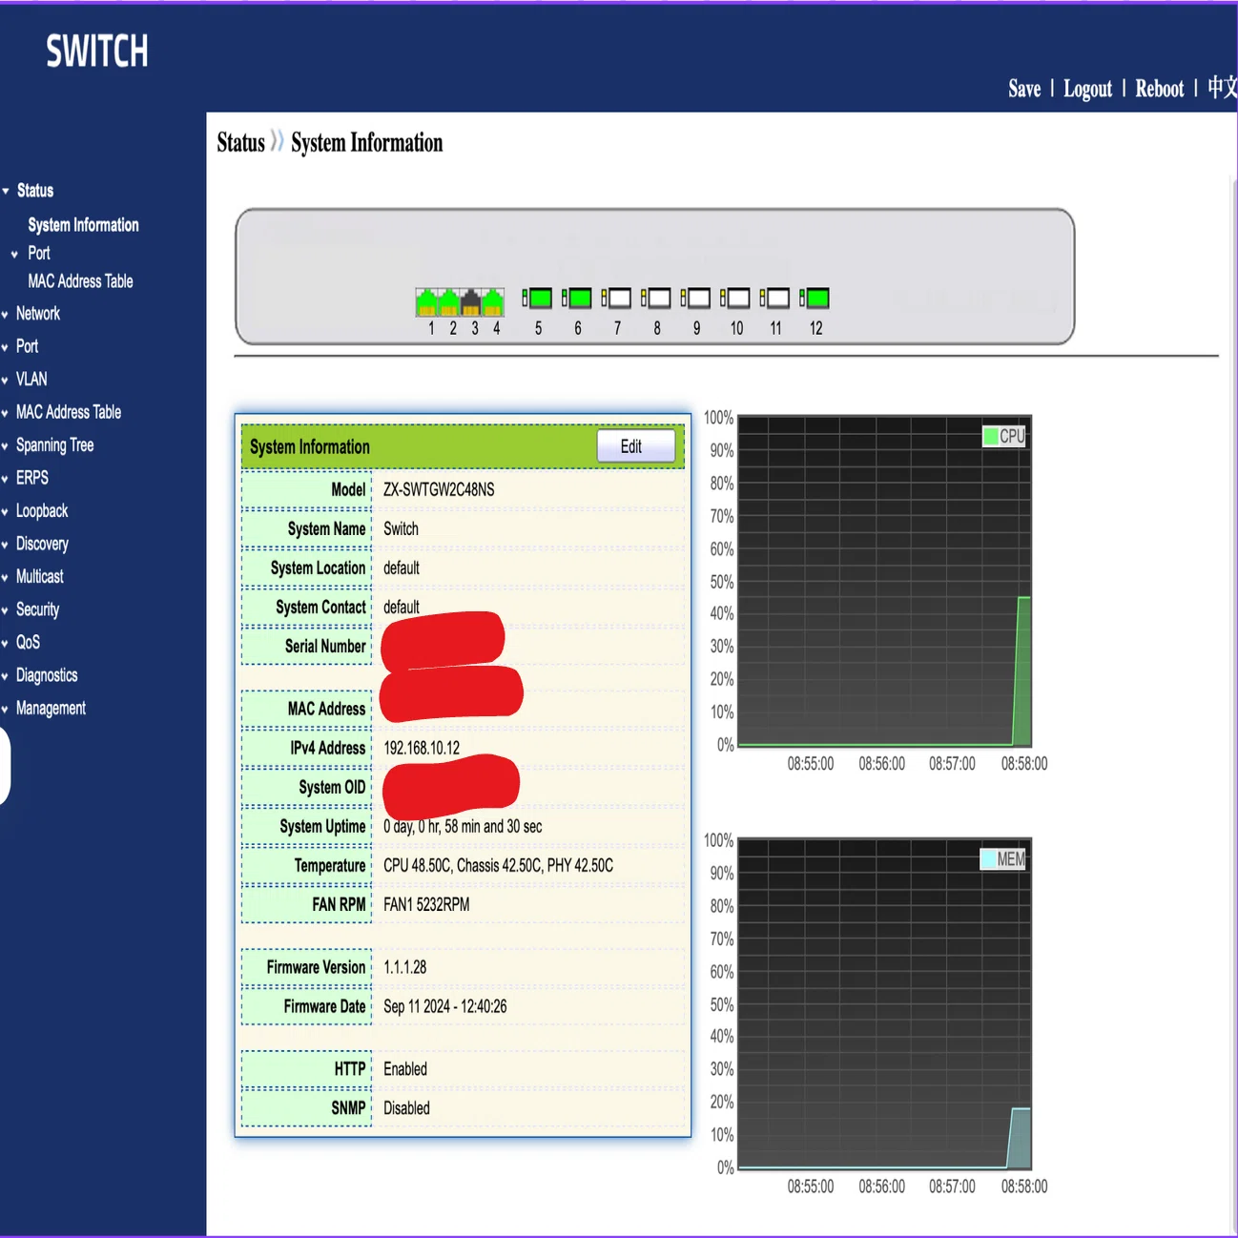The width and height of the screenshot is (1238, 1238).
Task: Click the firmware version 1.1.1.28
Action: (x=404, y=967)
